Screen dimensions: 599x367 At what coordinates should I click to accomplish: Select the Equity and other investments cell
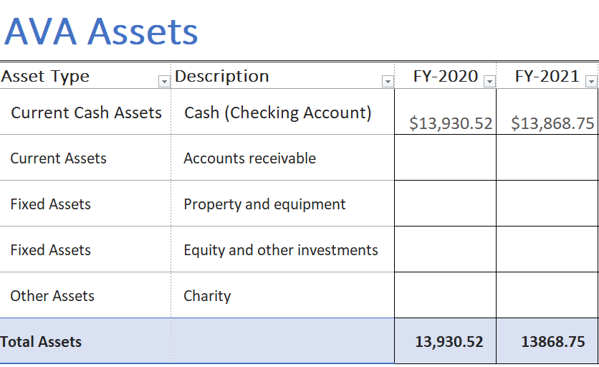coord(280,250)
